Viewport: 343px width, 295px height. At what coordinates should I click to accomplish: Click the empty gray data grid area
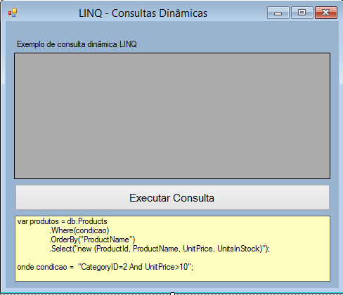[172, 116]
